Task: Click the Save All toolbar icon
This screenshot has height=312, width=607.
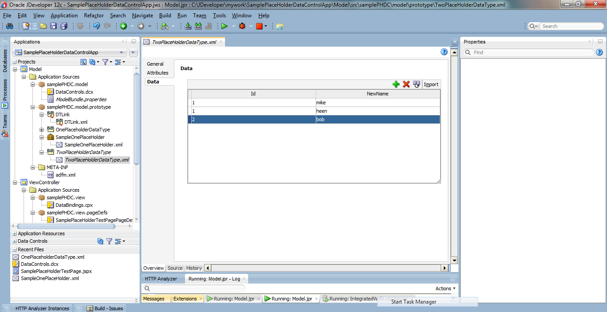Action: tap(63, 26)
